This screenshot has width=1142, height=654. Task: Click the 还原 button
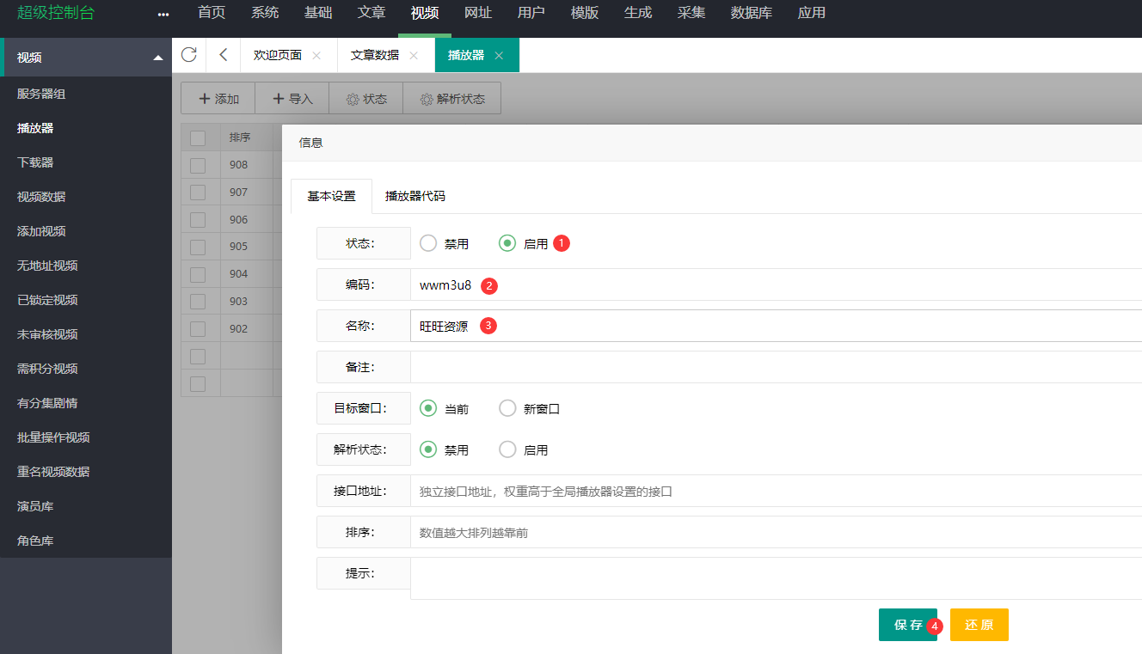click(979, 625)
